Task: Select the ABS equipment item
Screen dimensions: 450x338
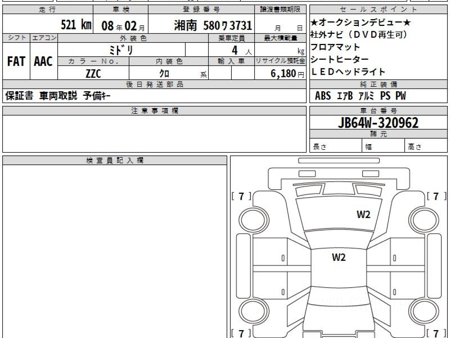Action: coord(323,96)
